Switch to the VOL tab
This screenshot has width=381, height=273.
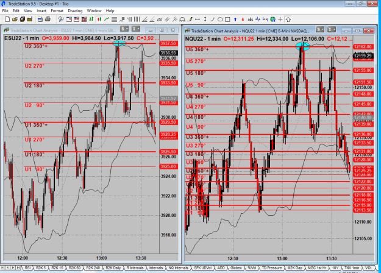369,268
